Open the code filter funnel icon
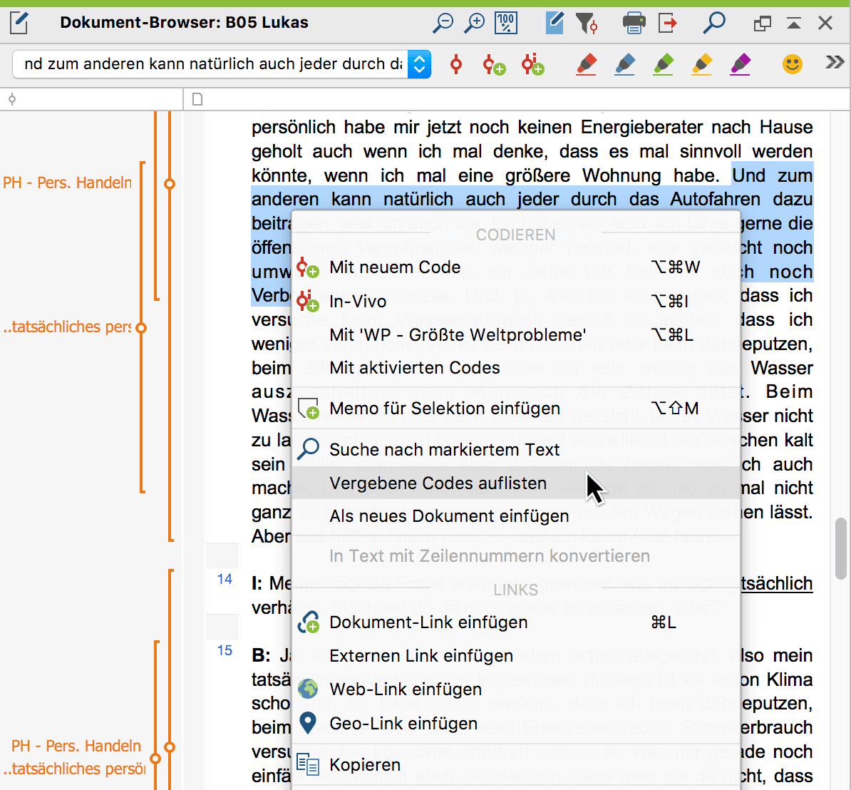 (587, 23)
